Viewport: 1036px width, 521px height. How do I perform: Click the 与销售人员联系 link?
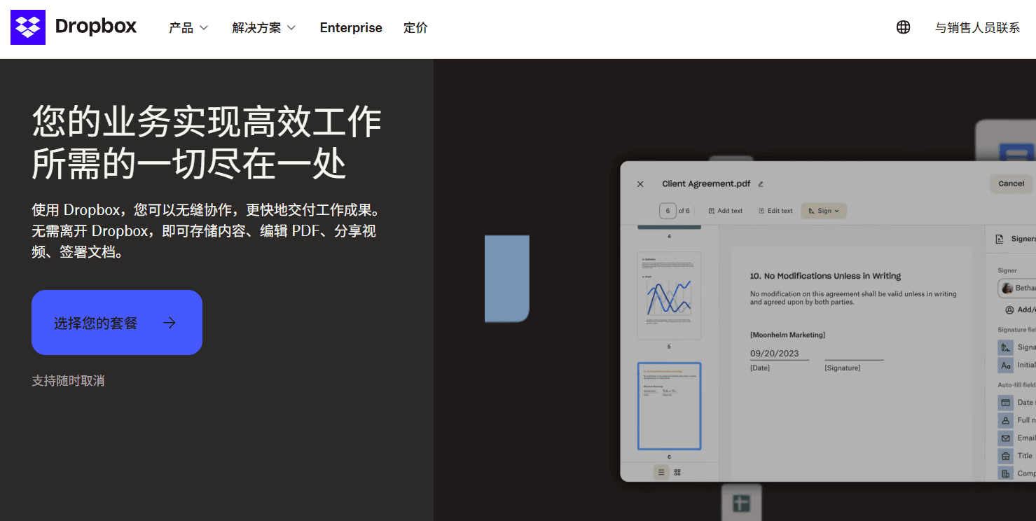point(977,27)
